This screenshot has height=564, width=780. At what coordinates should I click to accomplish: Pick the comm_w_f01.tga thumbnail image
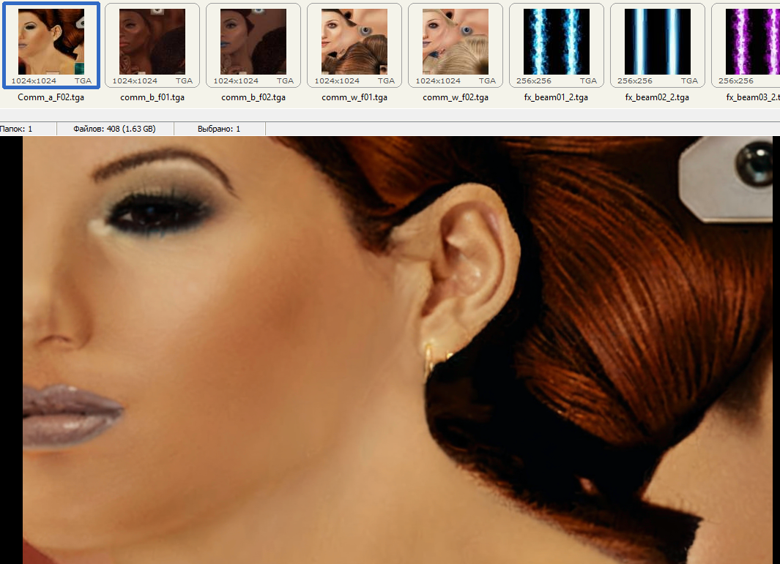(x=354, y=41)
